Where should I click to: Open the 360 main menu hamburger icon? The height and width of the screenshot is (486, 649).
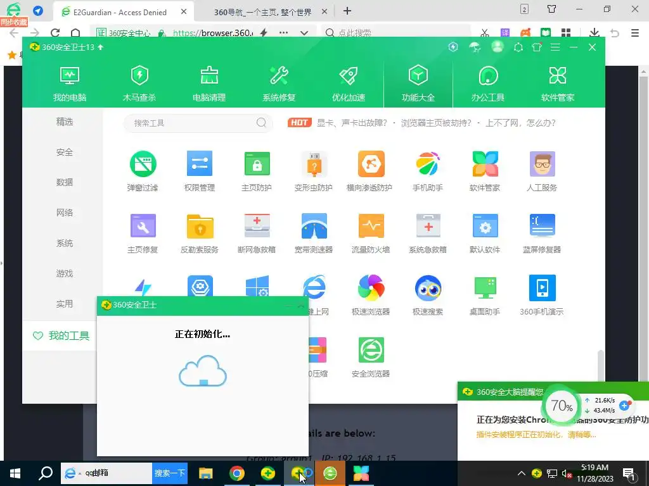tap(555, 47)
